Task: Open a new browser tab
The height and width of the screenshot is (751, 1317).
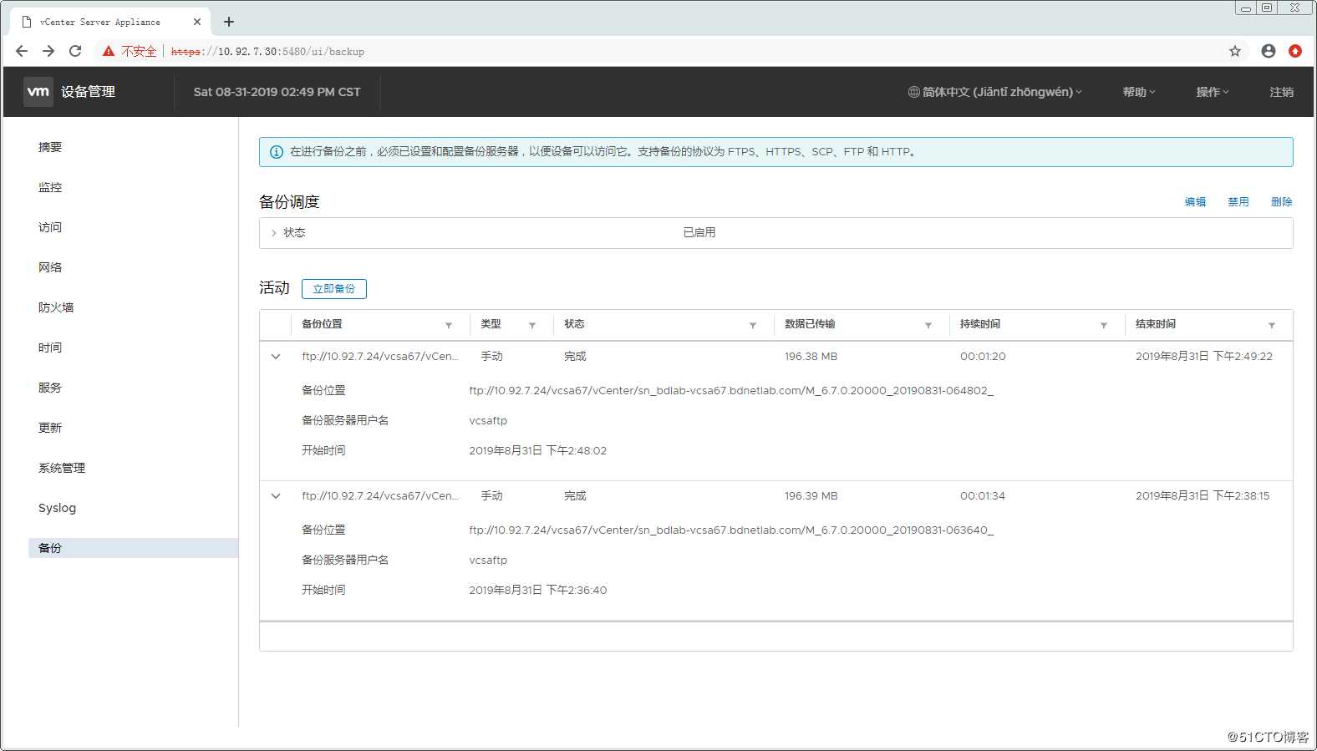Action: 229,22
